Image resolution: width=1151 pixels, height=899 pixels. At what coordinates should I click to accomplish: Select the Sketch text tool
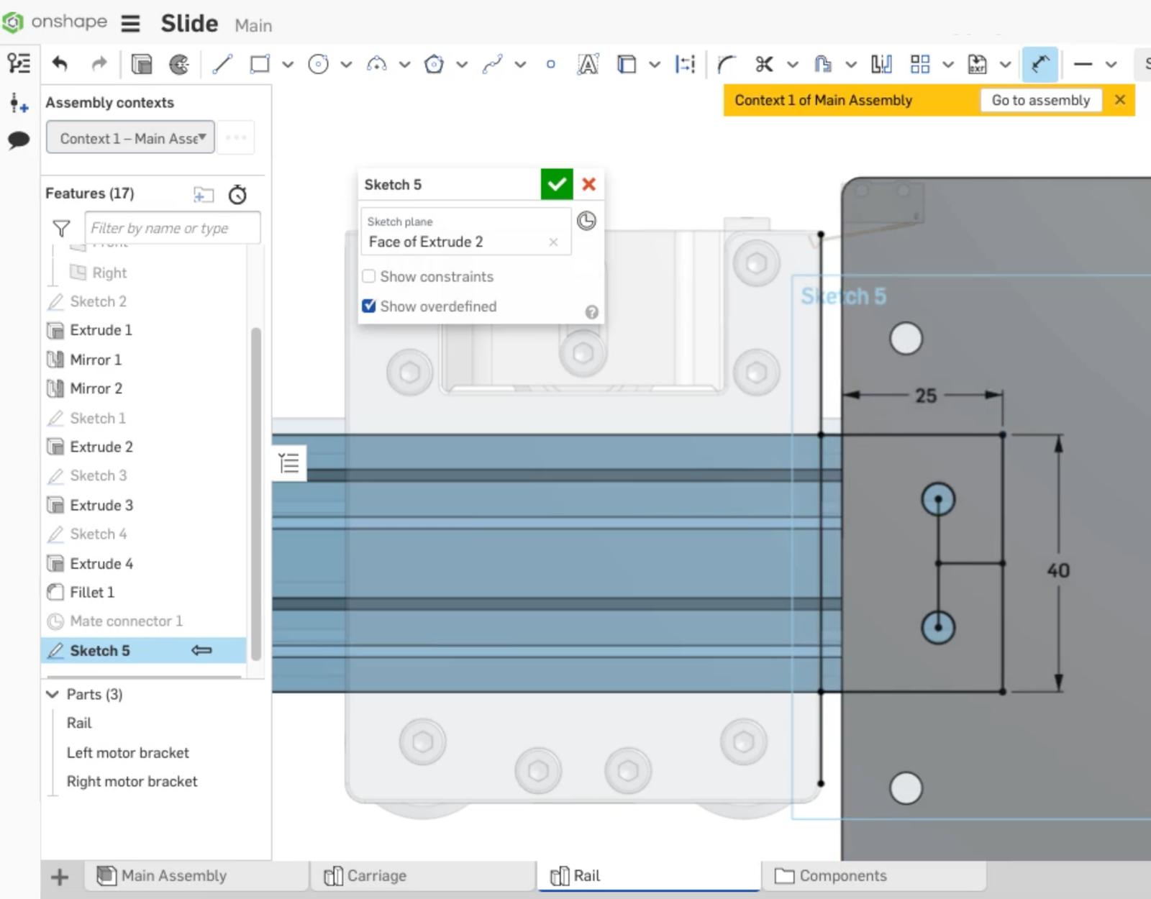click(588, 64)
